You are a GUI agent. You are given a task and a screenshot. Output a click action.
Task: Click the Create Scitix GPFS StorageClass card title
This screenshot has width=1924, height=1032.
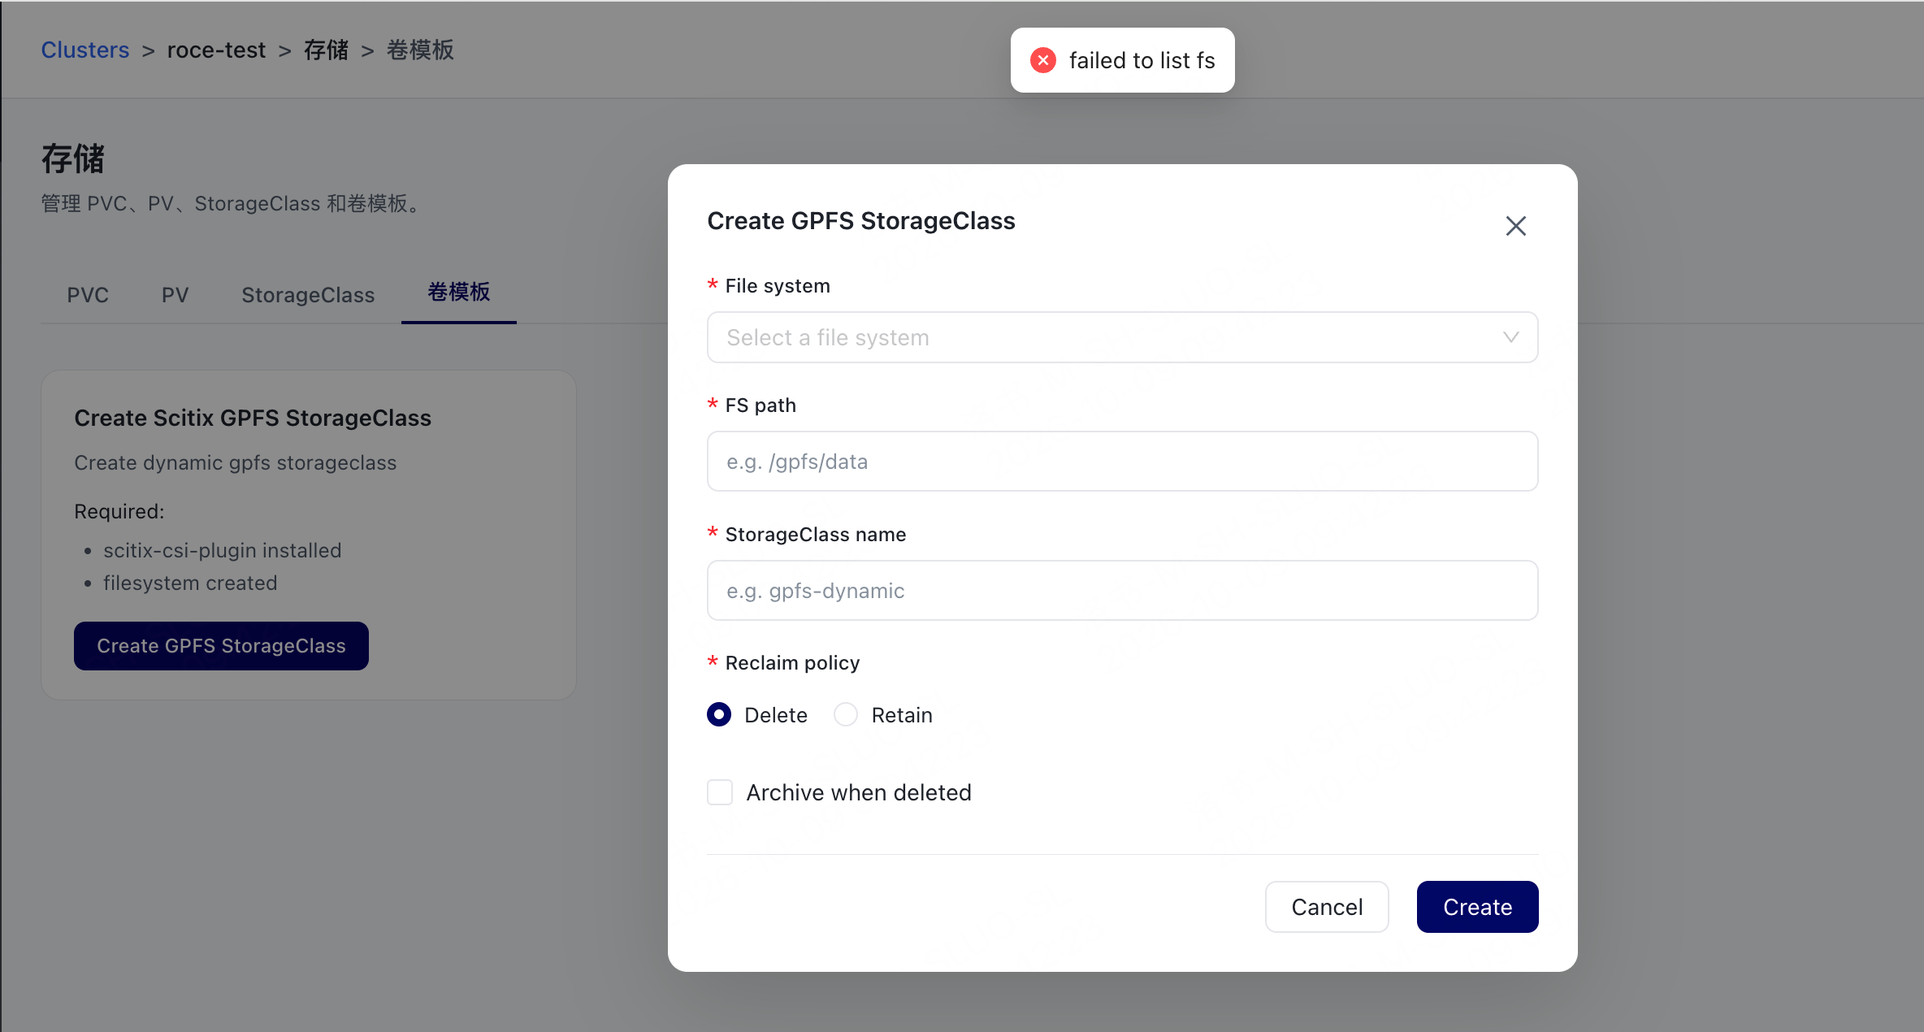click(x=253, y=418)
